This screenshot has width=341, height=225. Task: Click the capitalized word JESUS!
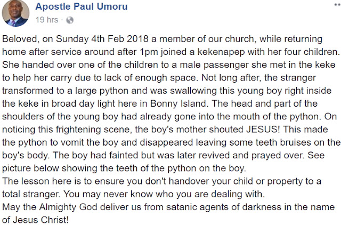[x=263, y=130]
